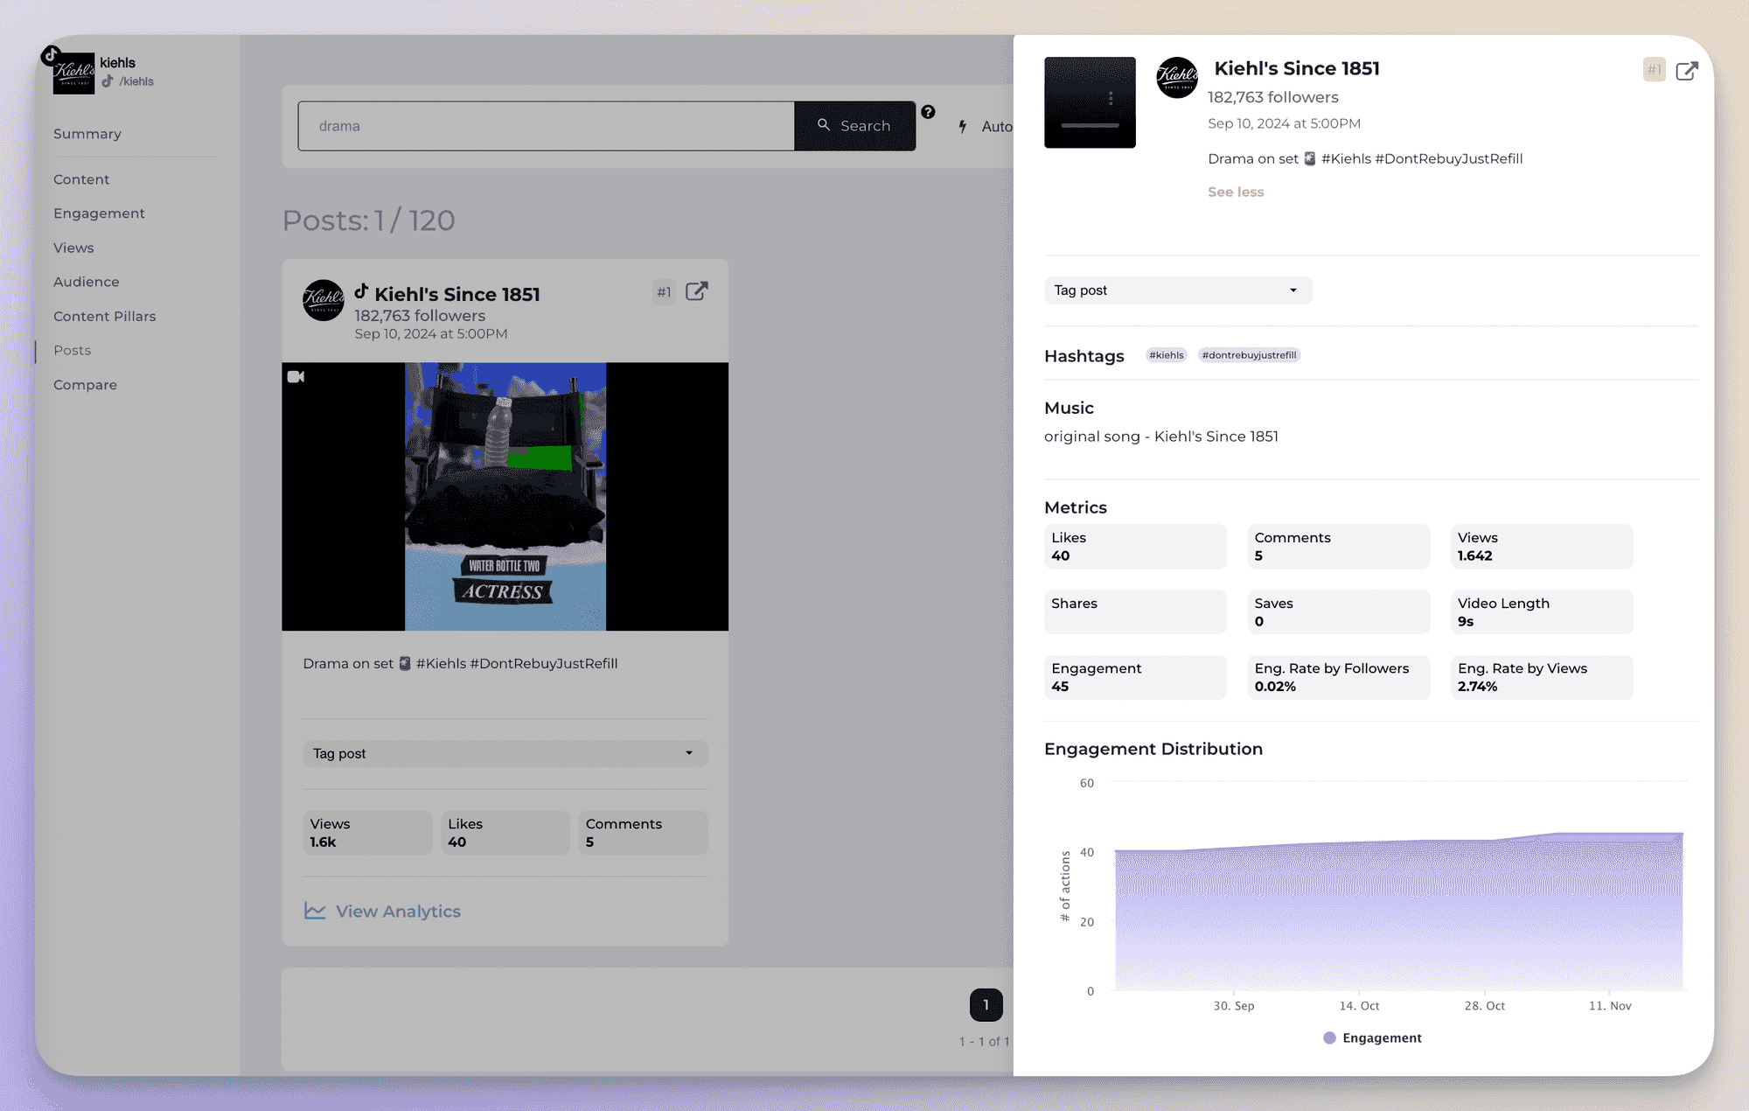Click the Kiehl's profile logo in sidebar
Image resolution: width=1749 pixels, height=1111 pixels.
coord(73,72)
